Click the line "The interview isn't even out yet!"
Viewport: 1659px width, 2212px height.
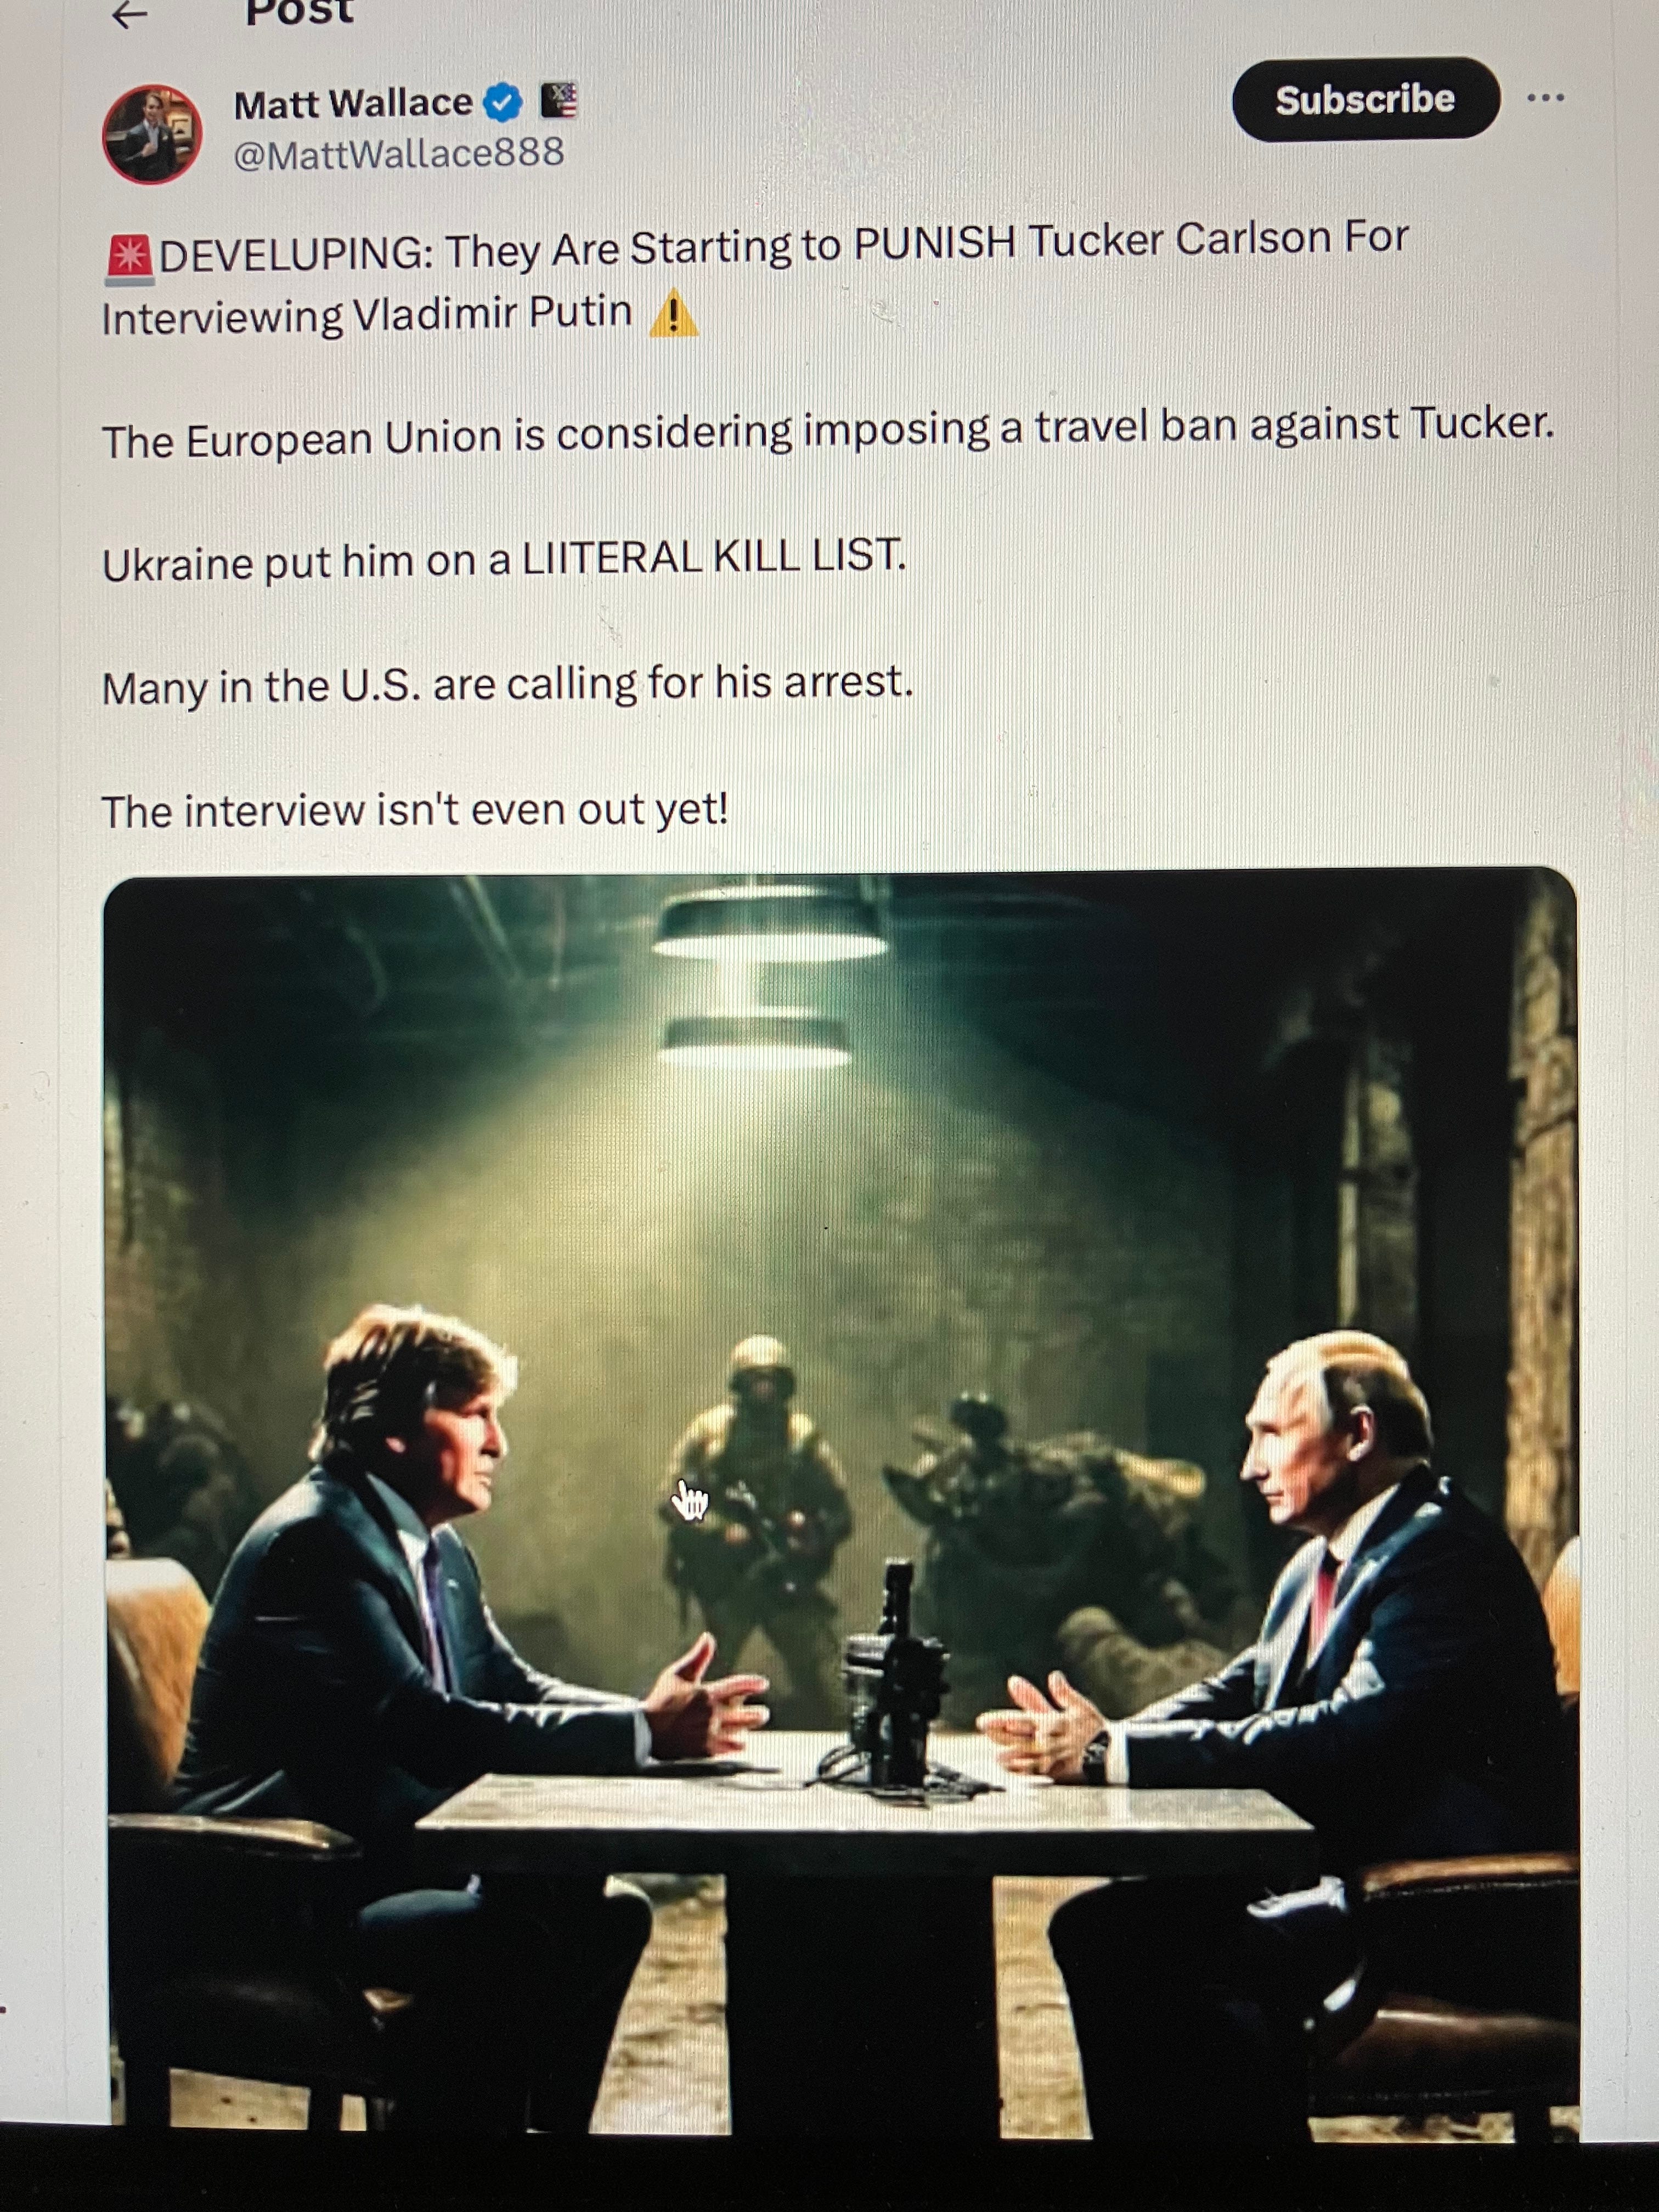point(415,810)
